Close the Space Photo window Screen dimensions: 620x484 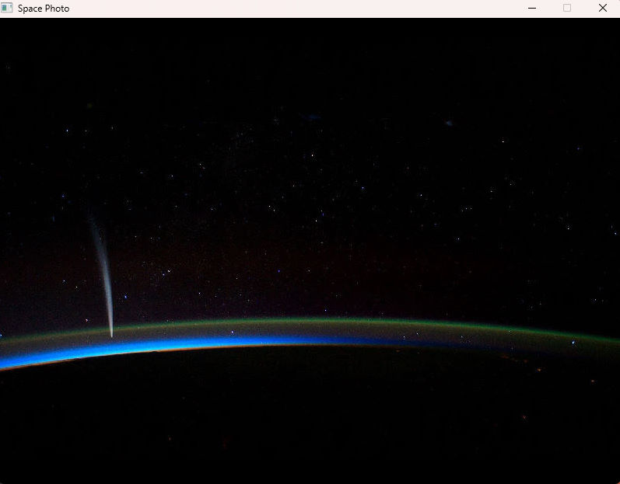pos(603,8)
